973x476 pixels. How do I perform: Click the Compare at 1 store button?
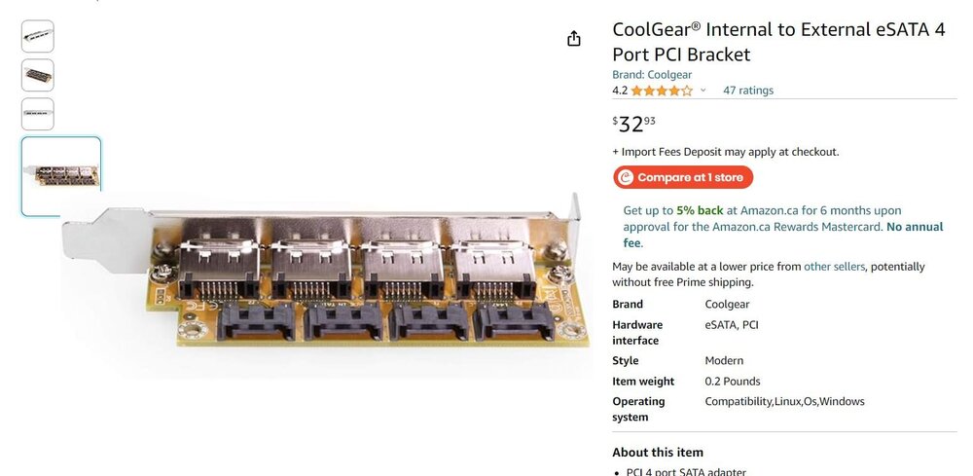683,177
